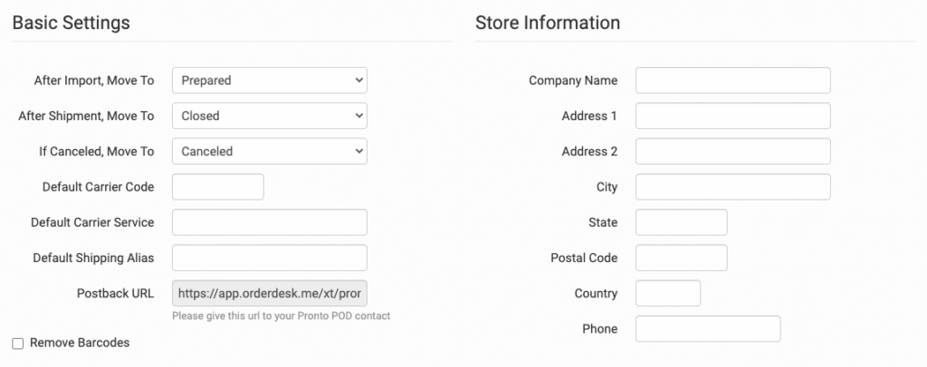Screen dimensions: 927x367
Task: Click the Phone number field
Action: coord(708,329)
